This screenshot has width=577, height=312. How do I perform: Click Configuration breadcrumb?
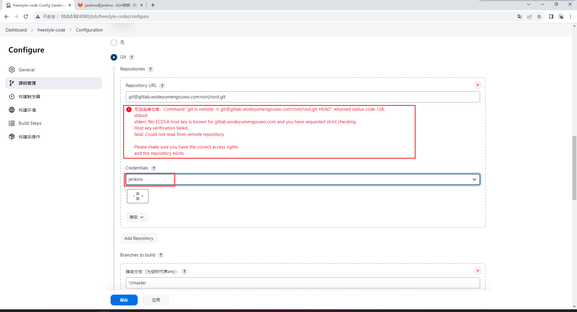click(x=89, y=30)
